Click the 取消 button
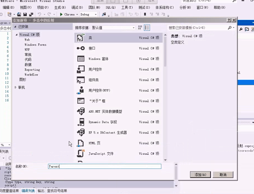 [x=223, y=175]
